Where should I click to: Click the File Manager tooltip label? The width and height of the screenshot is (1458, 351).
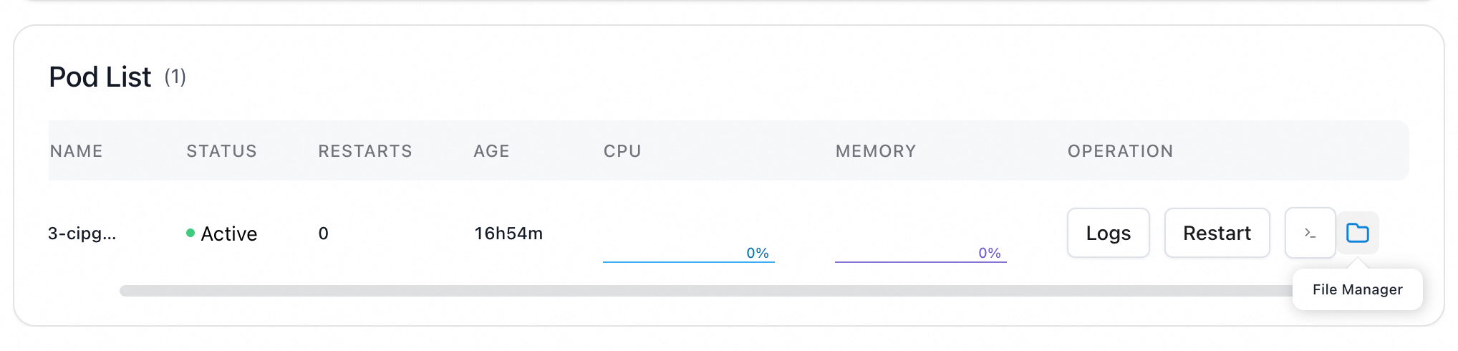point(1357,289)
